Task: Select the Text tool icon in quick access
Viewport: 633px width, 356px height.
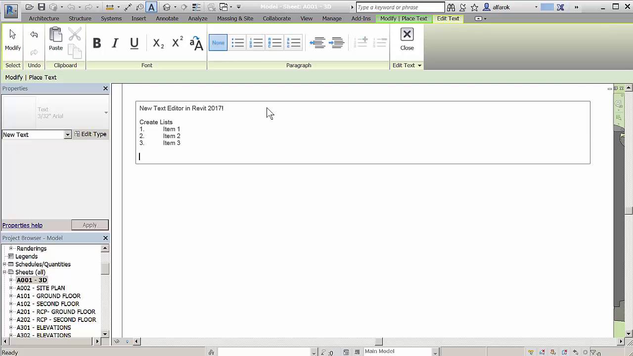Action: pyautogui.click(x=152, y=7)
